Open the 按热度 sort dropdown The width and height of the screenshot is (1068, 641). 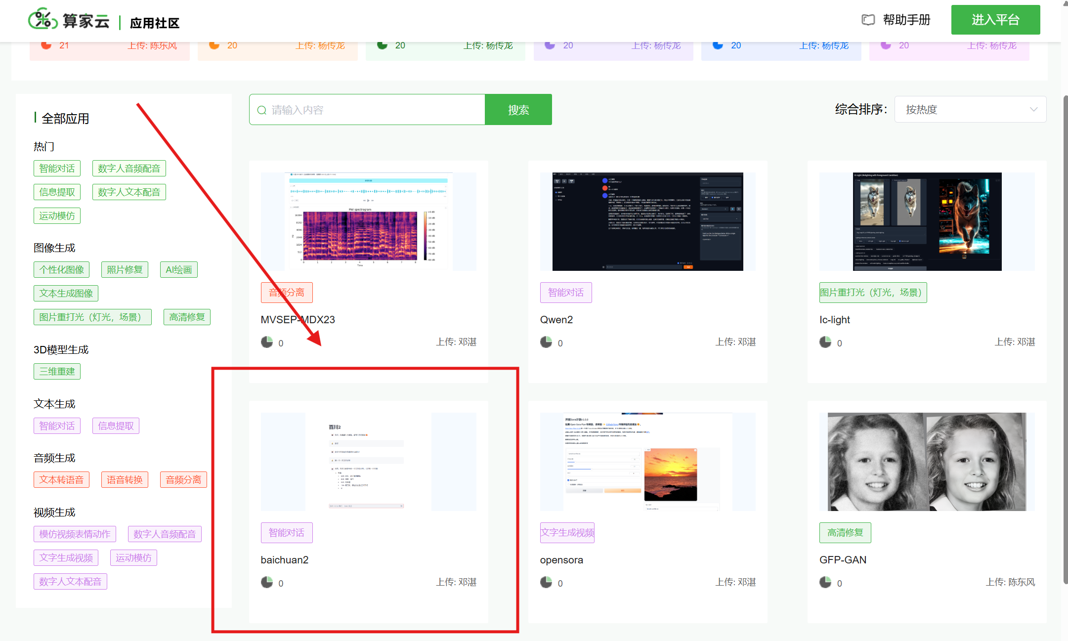click(970, 109)
